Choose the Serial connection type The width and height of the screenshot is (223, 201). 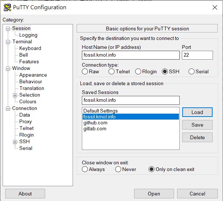pyautogui.click(x=191, y=71)
